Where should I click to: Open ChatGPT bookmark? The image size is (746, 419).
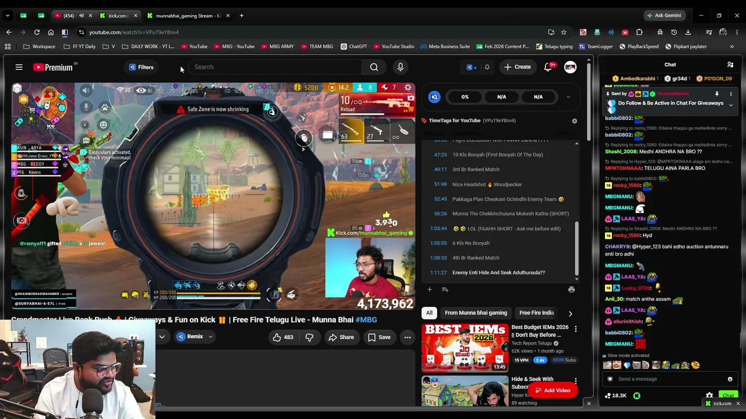point(353,47)
